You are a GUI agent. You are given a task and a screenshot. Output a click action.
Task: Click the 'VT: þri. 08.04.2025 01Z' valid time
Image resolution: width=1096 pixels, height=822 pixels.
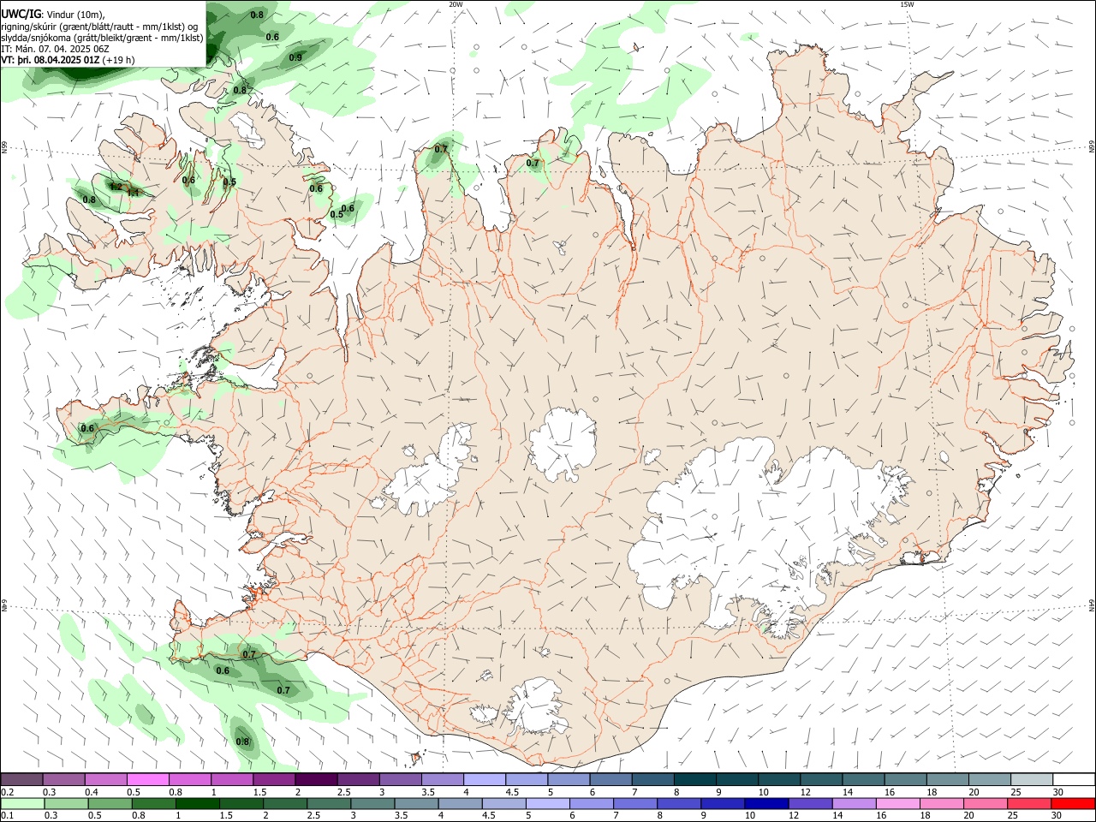pyautogui.click(x=50, y=61)
